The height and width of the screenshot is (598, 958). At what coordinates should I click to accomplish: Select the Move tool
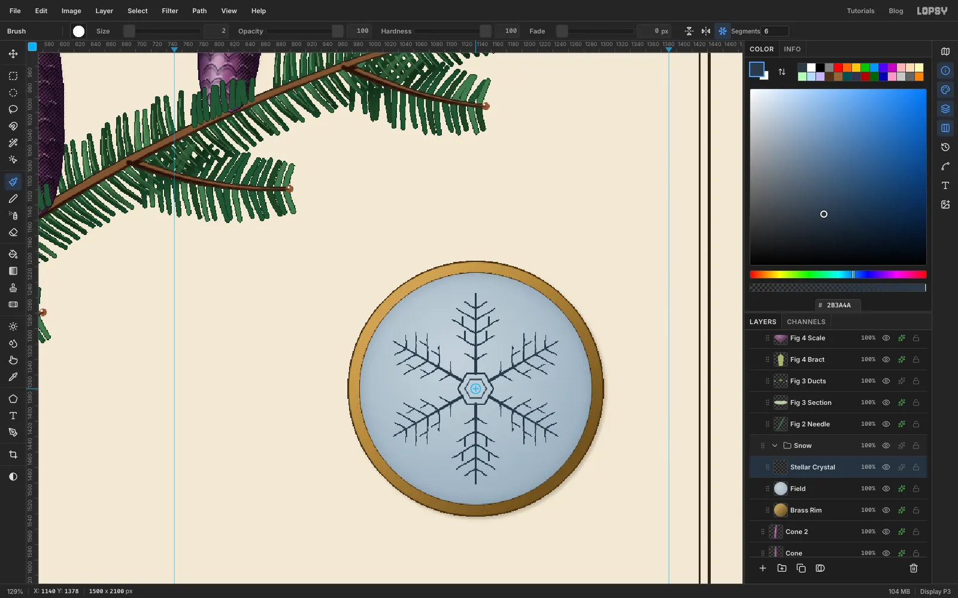[13, 54]
